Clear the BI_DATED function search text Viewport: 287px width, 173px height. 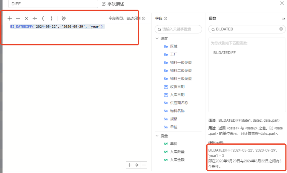pos(281,29)
